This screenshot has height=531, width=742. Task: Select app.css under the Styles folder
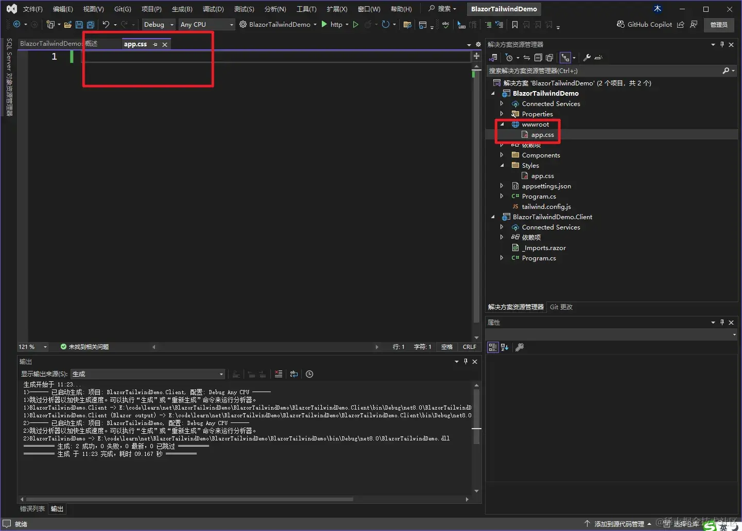coord(542,176)
